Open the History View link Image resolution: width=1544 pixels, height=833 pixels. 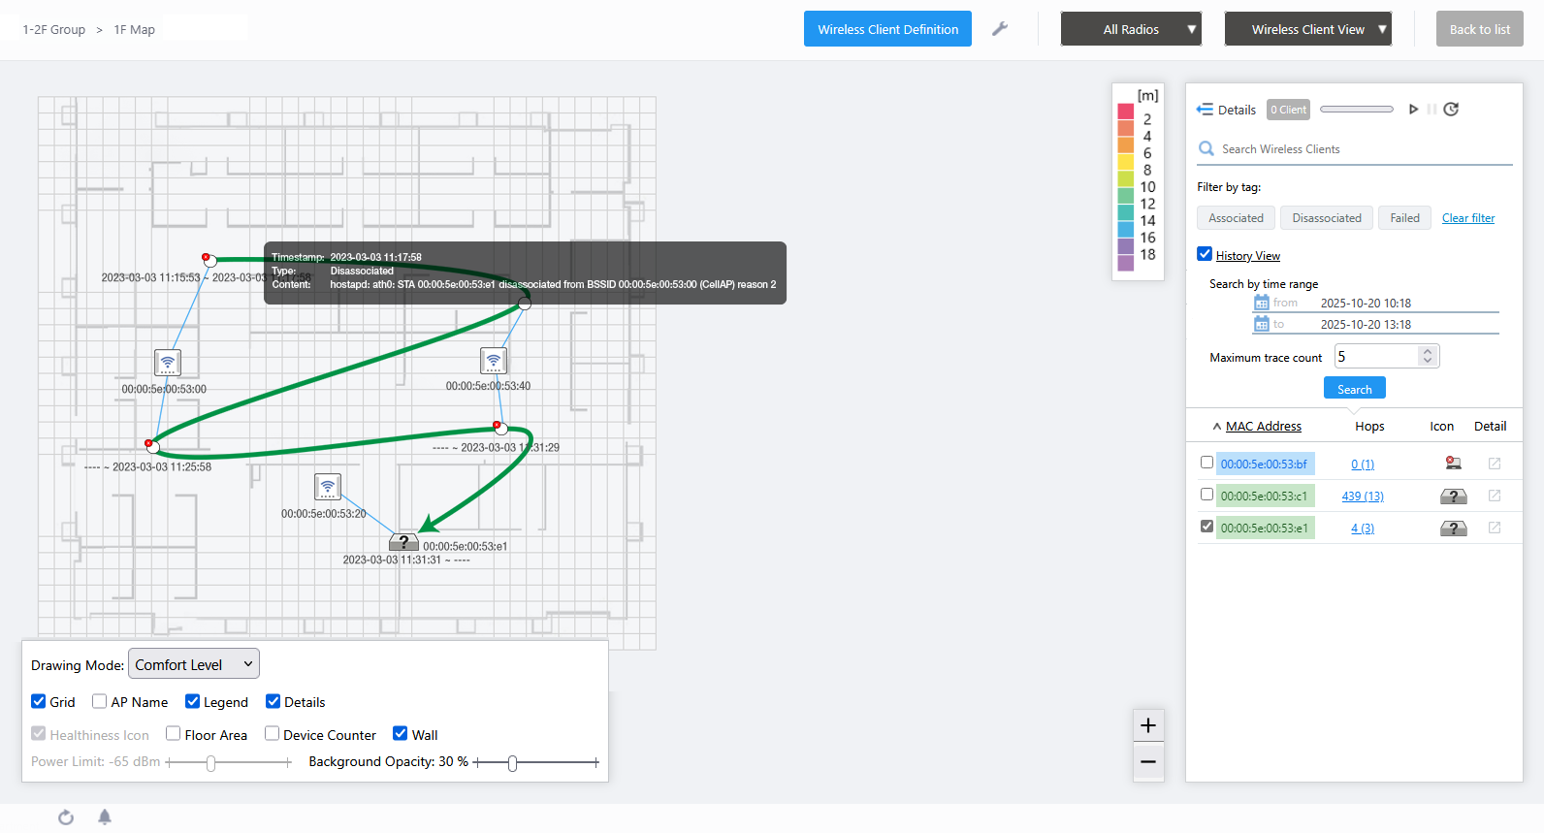click(1248, 256)
